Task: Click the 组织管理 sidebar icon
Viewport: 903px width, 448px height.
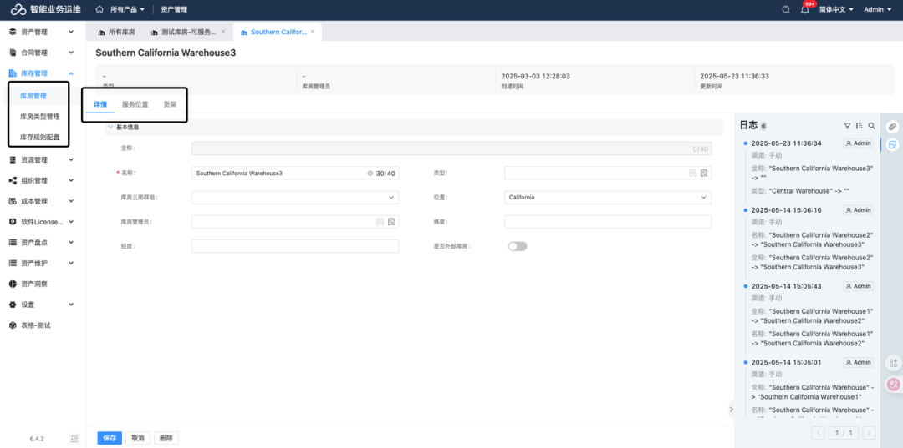Action: [13, 180]
